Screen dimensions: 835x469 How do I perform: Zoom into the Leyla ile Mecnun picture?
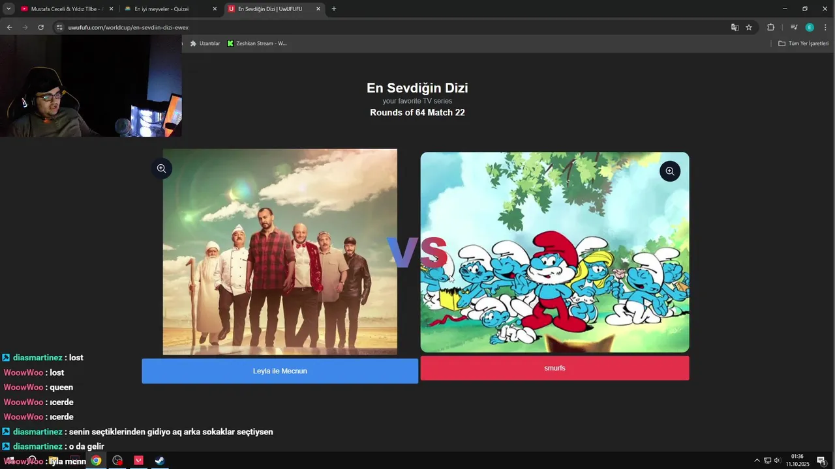[161, 169]
